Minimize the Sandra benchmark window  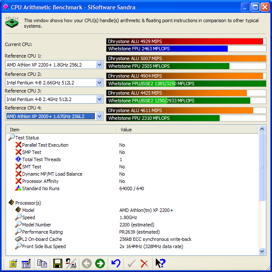pos(245,7)
